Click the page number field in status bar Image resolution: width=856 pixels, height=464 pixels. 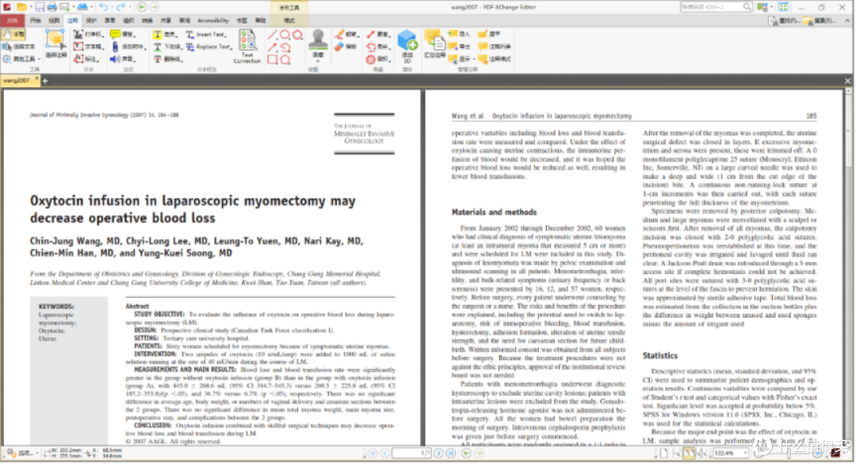[411, 453]
